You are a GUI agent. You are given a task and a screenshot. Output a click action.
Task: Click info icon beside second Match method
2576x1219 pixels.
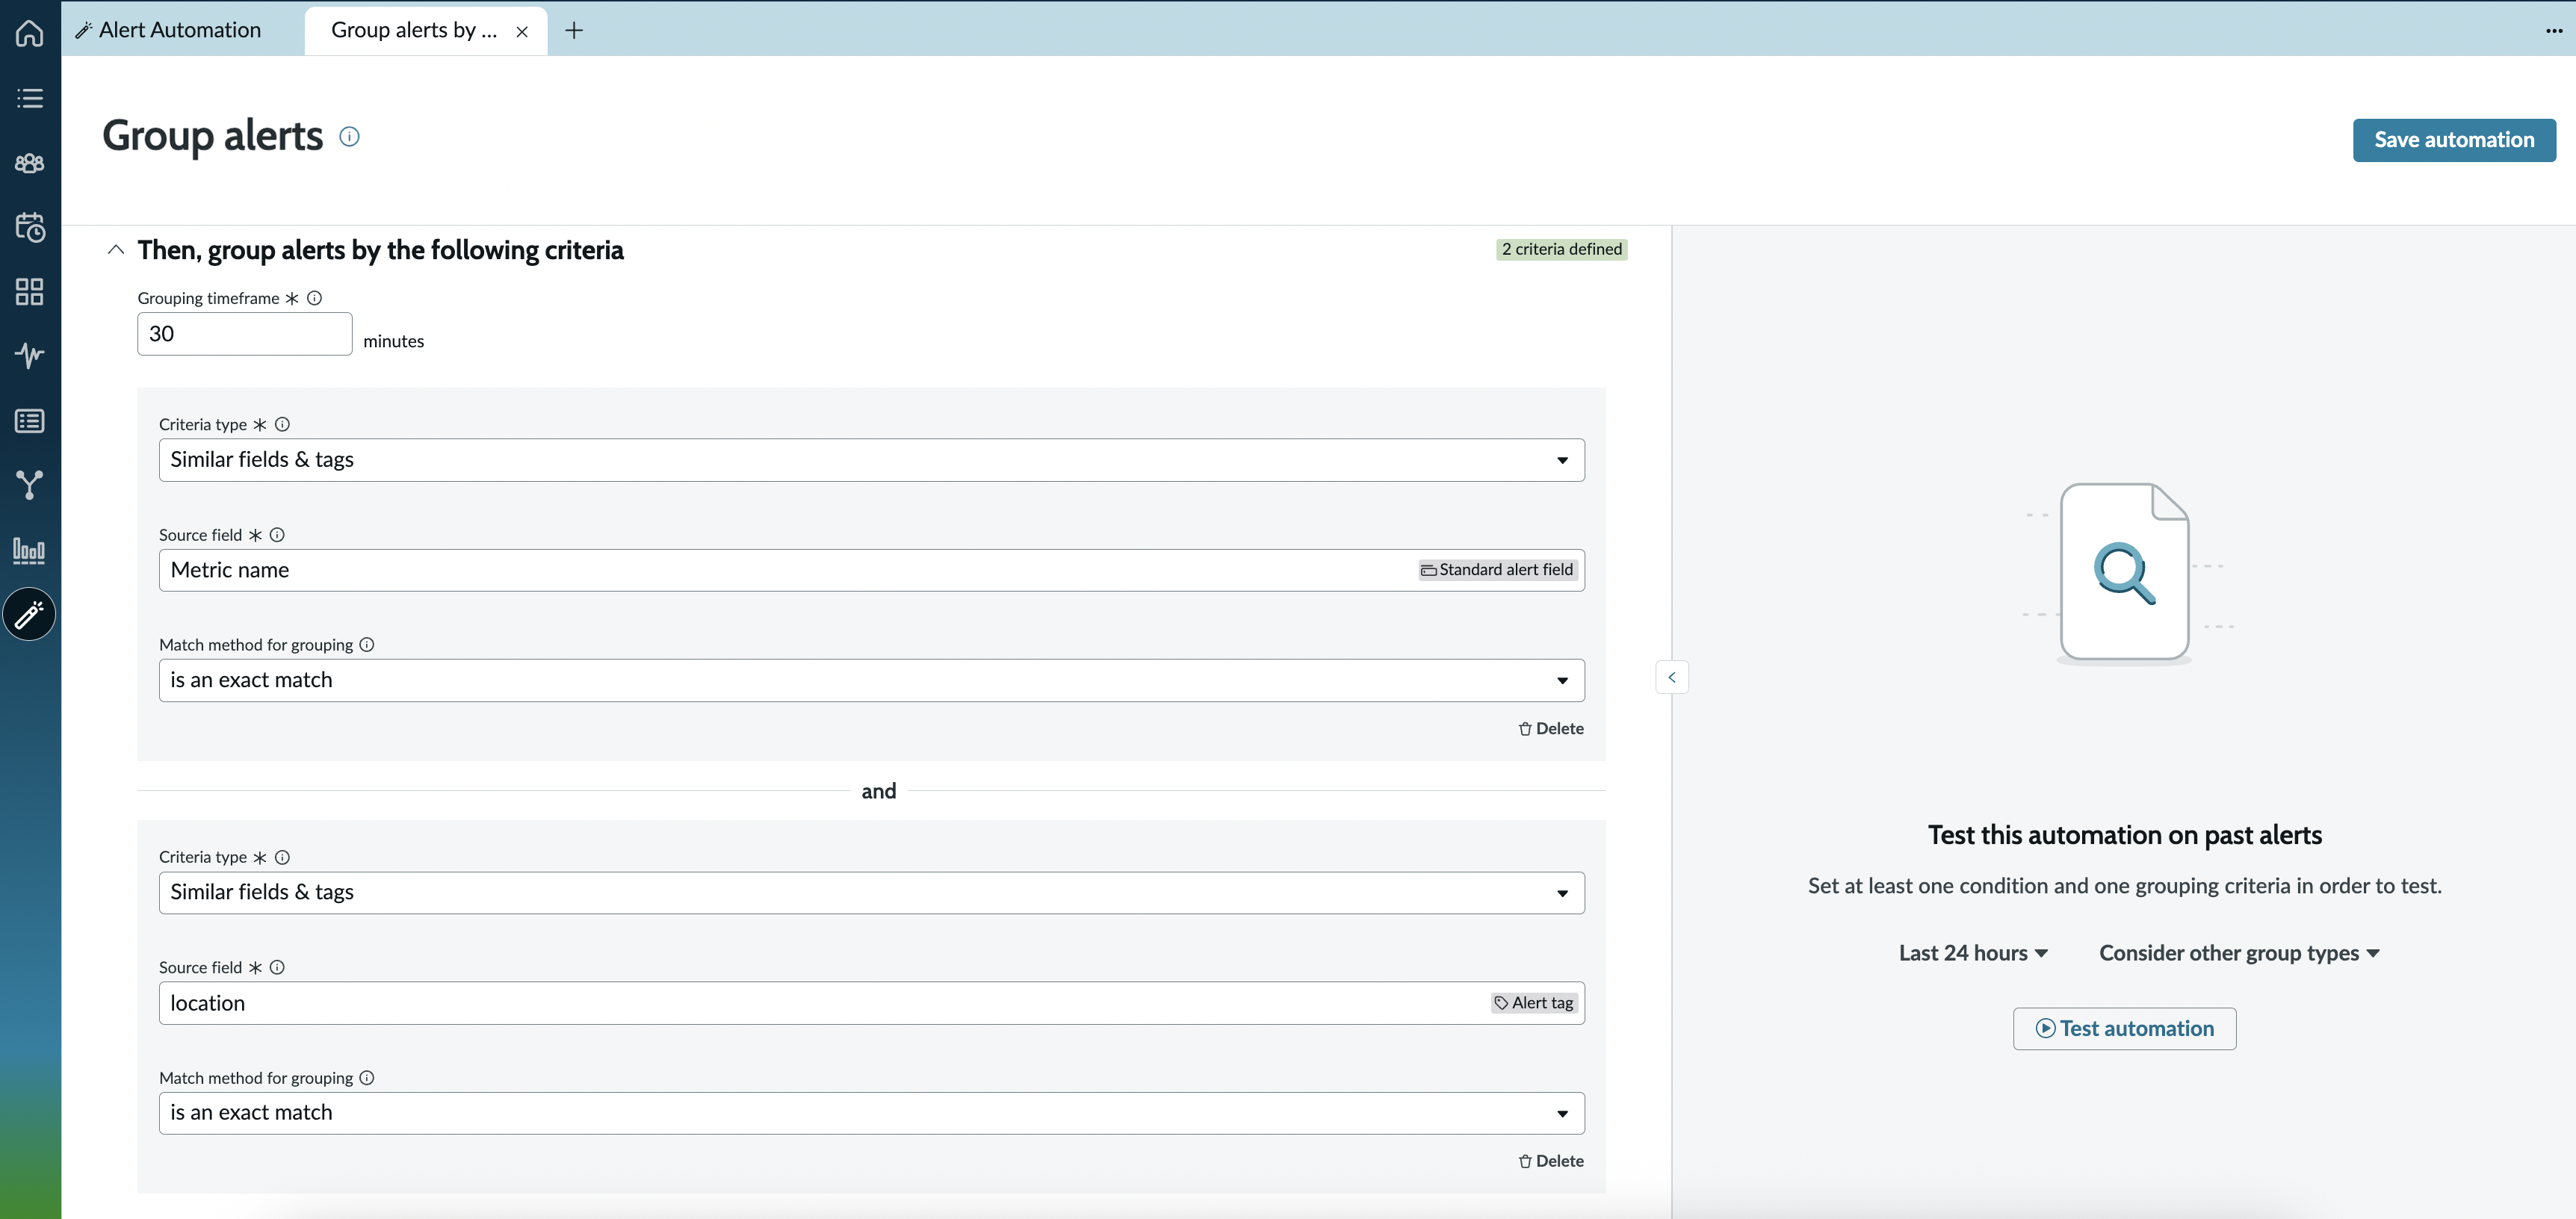tap(367, 1078)
